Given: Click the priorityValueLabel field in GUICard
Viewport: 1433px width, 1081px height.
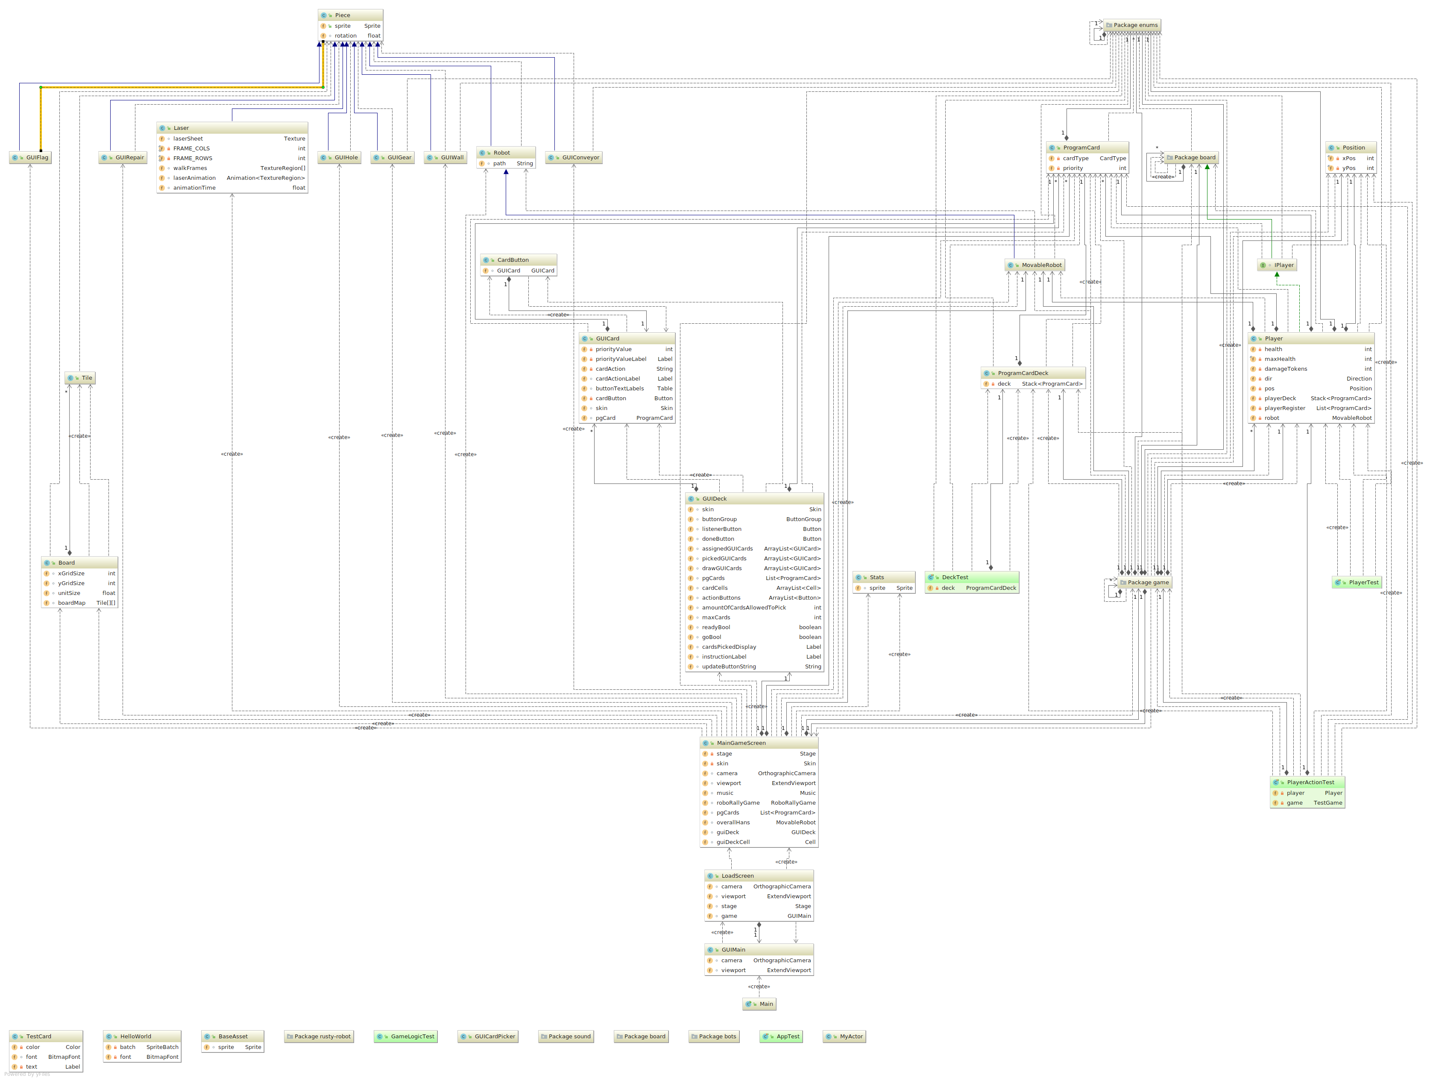Looking at the screenshot, I should (627, 359).
